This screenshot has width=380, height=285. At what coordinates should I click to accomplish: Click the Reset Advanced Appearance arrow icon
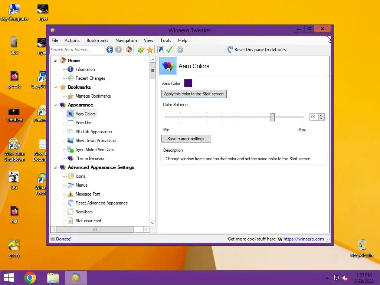tap(71, 203)
